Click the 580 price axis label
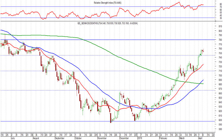Image resolution: width=223 pixels, height=140 pixels. point(220,129)
